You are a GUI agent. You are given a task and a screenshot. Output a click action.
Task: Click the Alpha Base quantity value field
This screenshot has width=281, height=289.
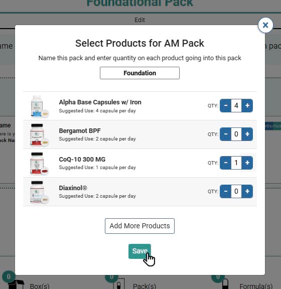pos(236,105)
